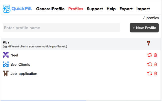Click the KEY column header
This screenshot has height=101, width=162.
6,42
